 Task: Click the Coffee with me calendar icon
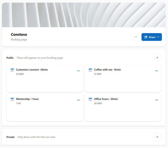tap(90, 70)
